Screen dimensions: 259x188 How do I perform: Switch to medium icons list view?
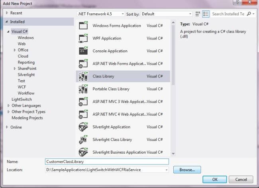(206, 14)
